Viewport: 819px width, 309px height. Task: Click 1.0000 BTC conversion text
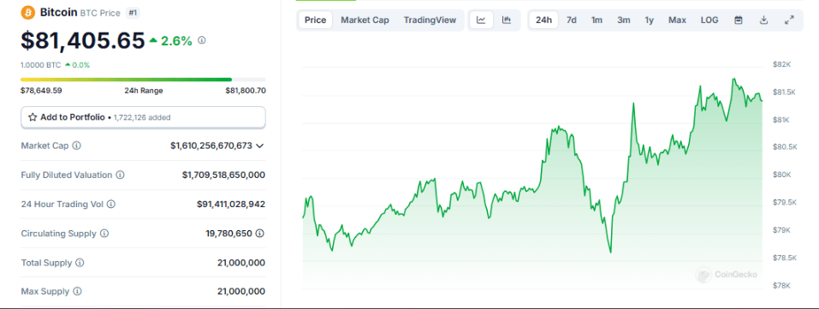41,65
